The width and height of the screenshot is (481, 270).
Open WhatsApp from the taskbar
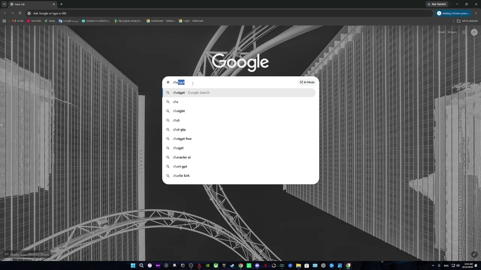(249, 265)
